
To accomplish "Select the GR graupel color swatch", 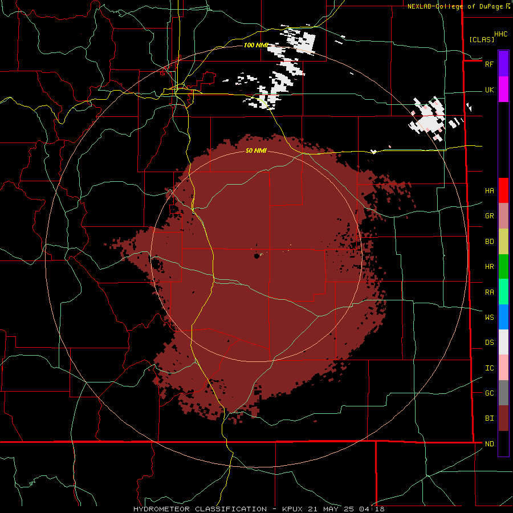I will point(503,216).
